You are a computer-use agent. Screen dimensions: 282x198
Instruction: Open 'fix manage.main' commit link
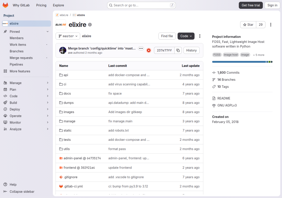[x=120, y=121]
